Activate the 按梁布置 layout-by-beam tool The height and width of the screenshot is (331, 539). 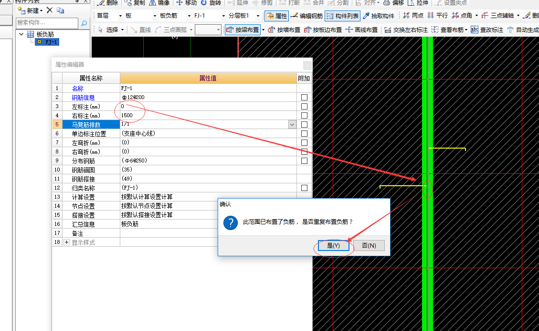point(243,30)
